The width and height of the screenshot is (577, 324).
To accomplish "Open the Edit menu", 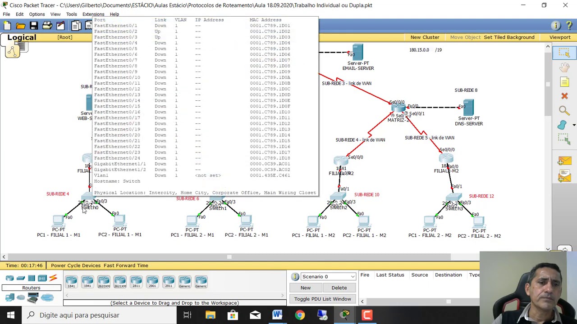I will coord(19,14).
